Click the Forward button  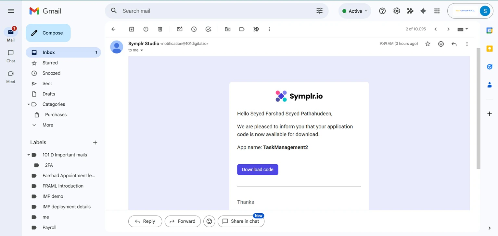(183, 221)
